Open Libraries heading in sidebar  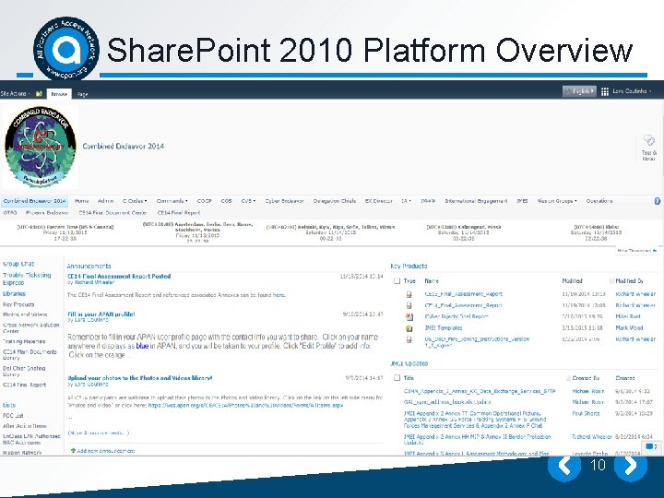click(14, 294)
